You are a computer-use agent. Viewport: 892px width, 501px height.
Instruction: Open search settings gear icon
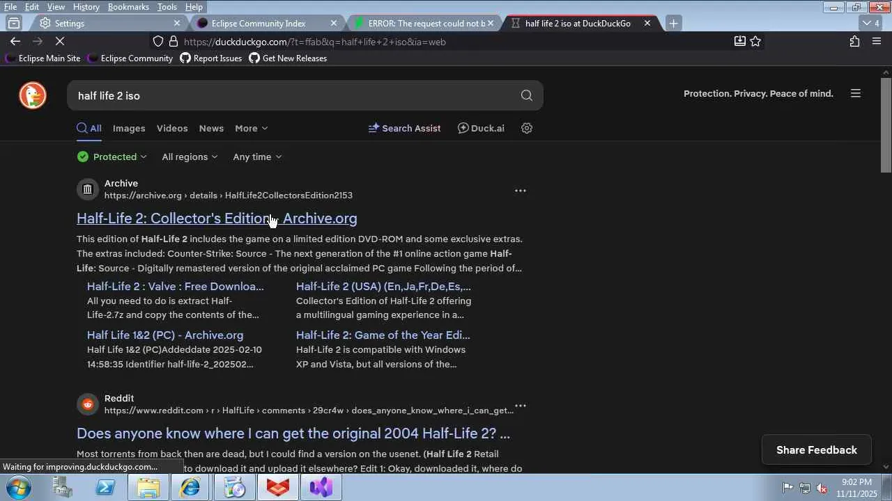point(527,128)
